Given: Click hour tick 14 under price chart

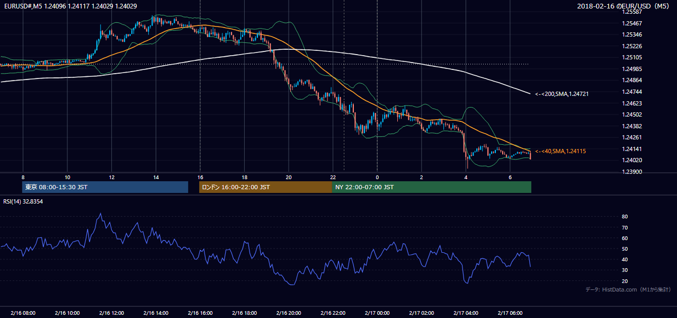Looking at the screenshot, I should (x=156, y=177).
